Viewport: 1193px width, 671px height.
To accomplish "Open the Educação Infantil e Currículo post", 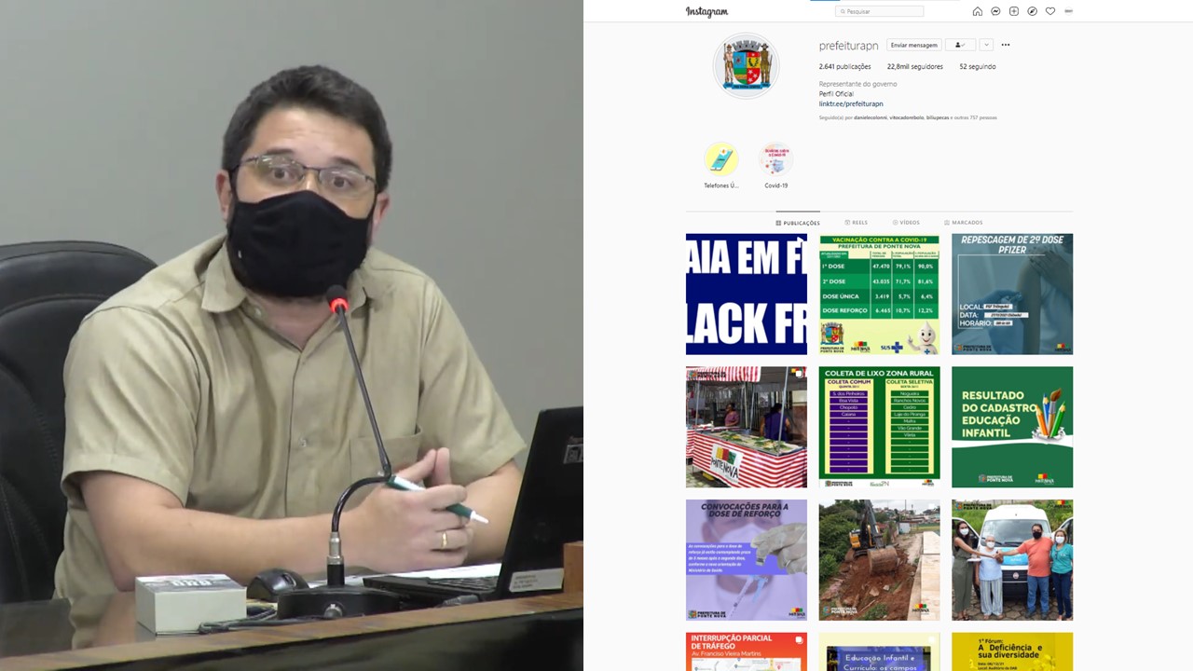I will (x=879, y=651).
